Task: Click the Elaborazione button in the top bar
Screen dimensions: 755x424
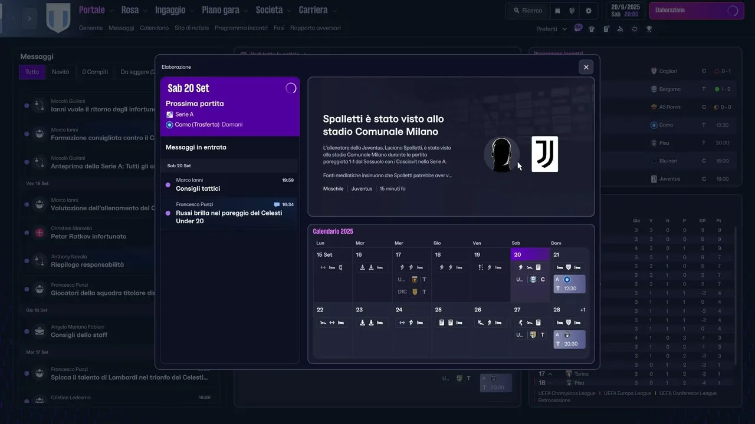Action: click(x=696, y=11)
